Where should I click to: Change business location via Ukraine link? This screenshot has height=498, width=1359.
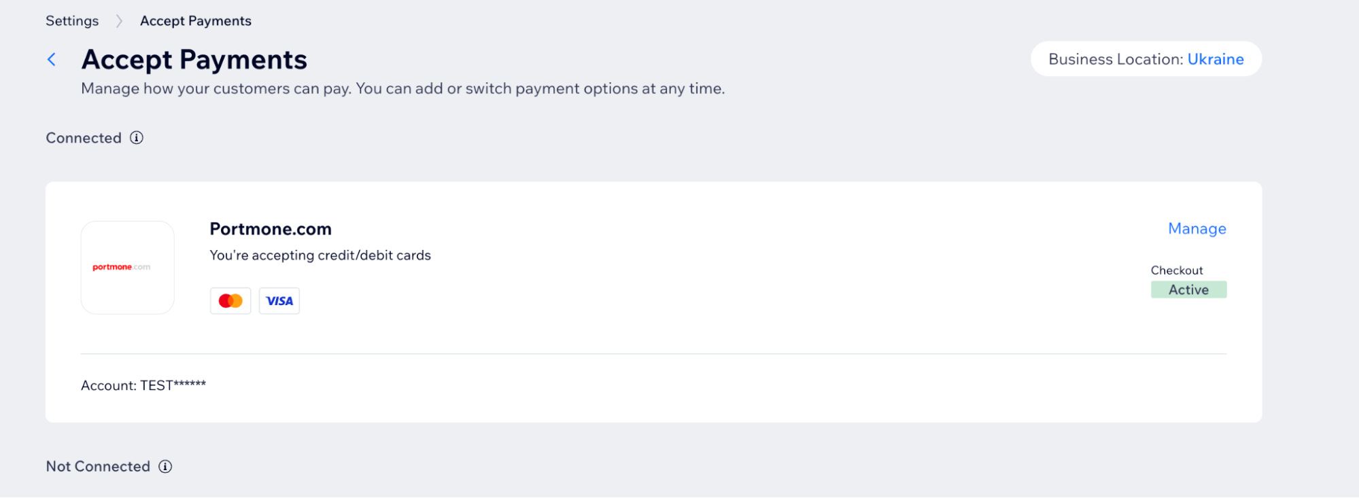(1216, 59)
